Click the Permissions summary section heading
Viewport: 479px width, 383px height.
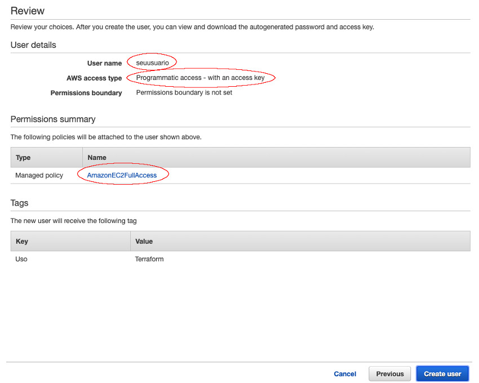coord(53,119)
